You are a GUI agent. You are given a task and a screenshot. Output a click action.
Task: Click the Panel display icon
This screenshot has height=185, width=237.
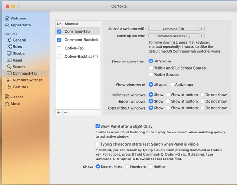click(x=9, y=60)
